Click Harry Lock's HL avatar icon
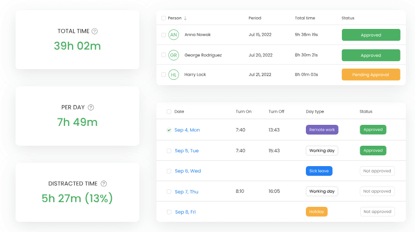Image resolution: width=415 pixels, height=232 pixels. pyautogui.click(x=173, y=74)
